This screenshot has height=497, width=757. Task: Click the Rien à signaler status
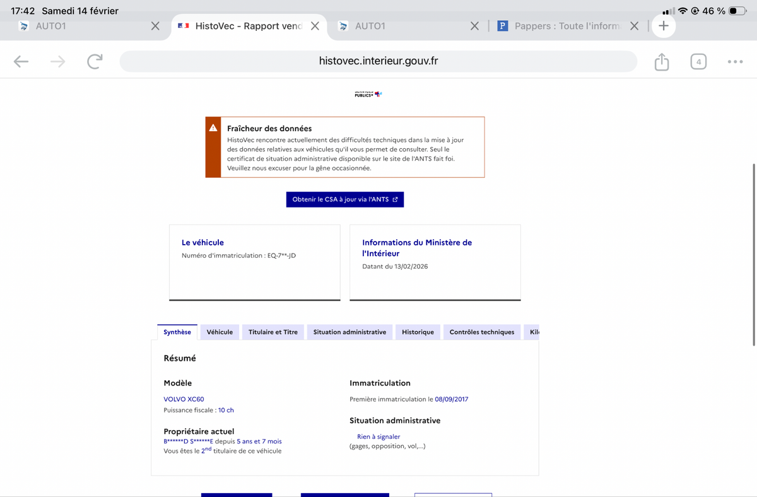tap(378, 436)
